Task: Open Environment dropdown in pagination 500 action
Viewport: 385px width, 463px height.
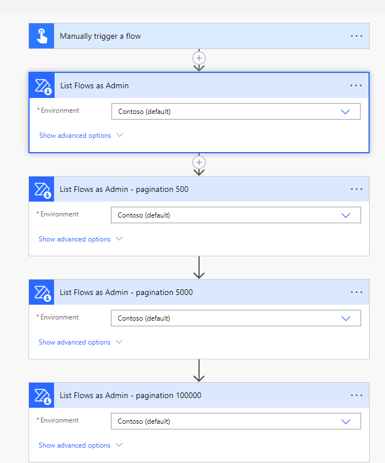Action: tap(345, 215)
